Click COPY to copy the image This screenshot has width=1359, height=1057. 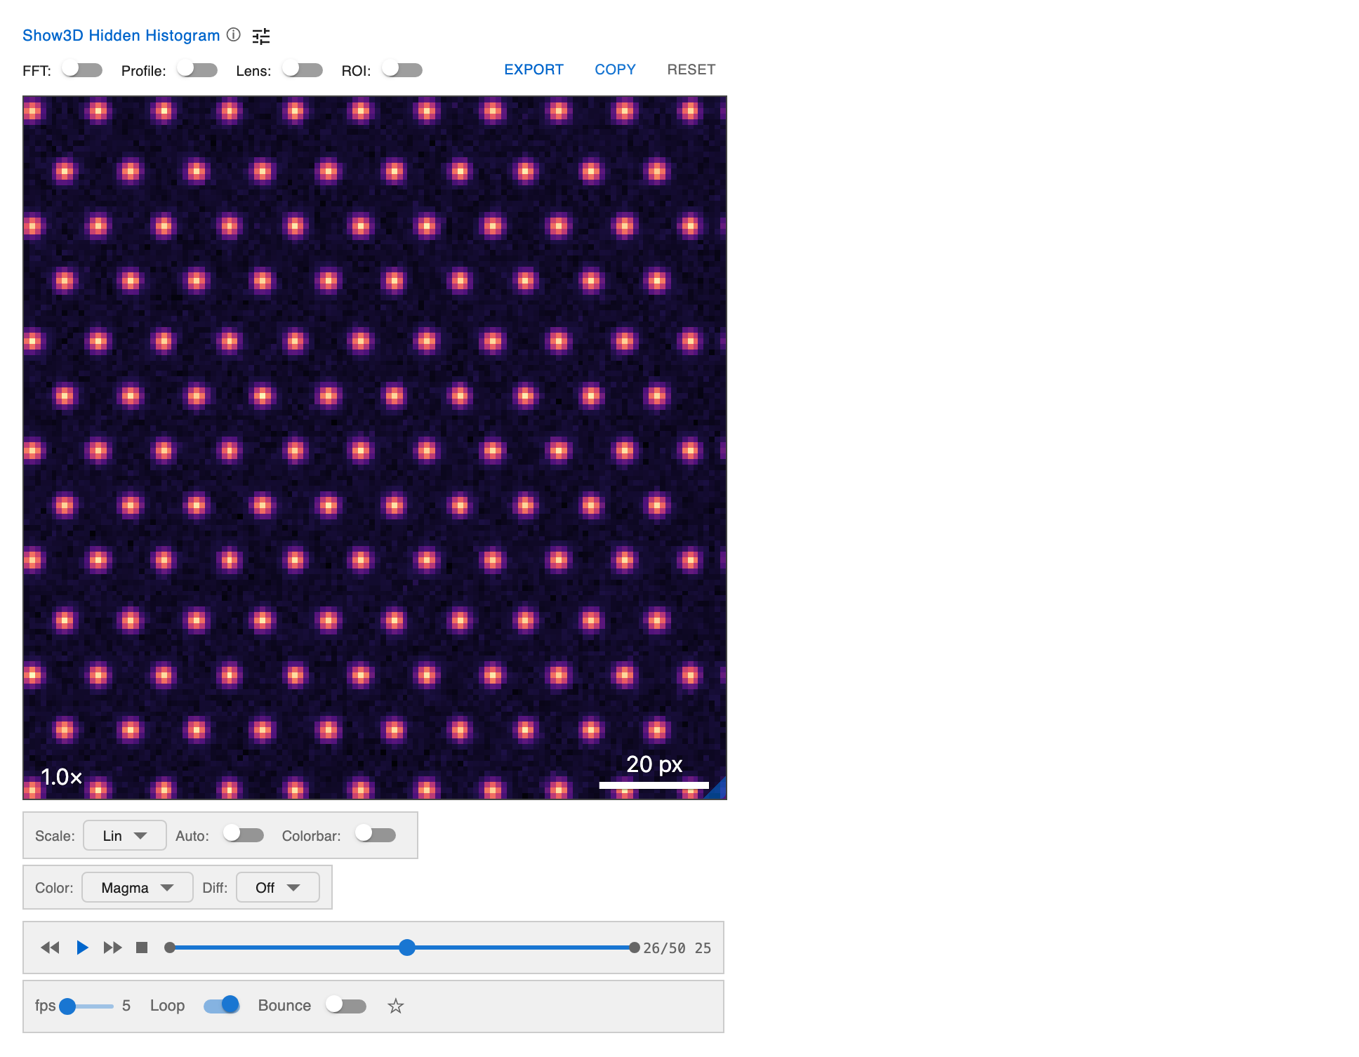[x=615, y=69]
